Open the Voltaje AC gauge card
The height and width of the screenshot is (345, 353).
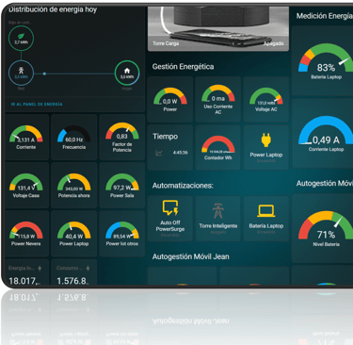266,99
